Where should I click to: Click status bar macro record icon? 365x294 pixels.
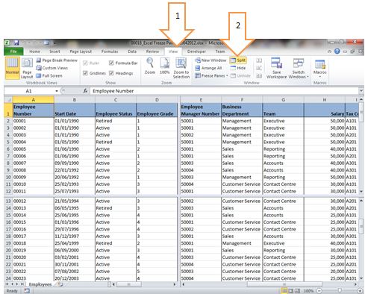click(x=27, y=290)
